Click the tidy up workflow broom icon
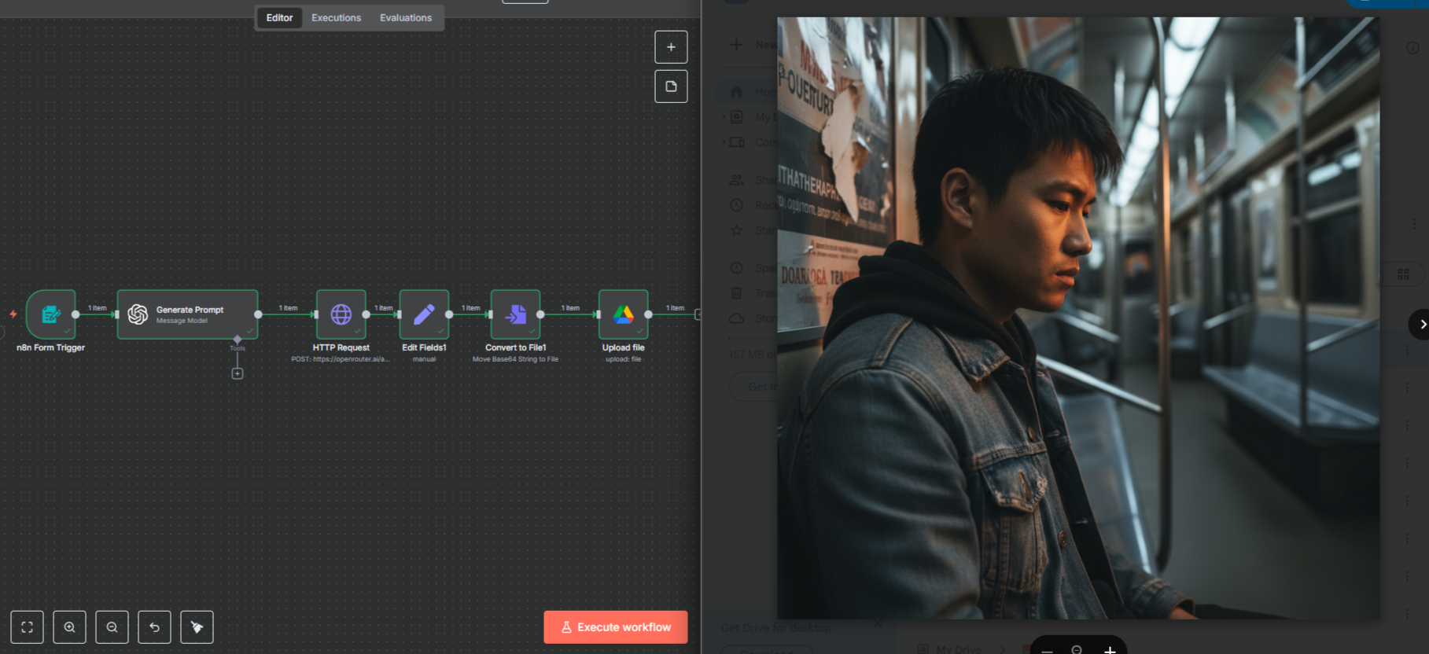The height and width of the screenshot is (654, 1429). tap(197, 627)
